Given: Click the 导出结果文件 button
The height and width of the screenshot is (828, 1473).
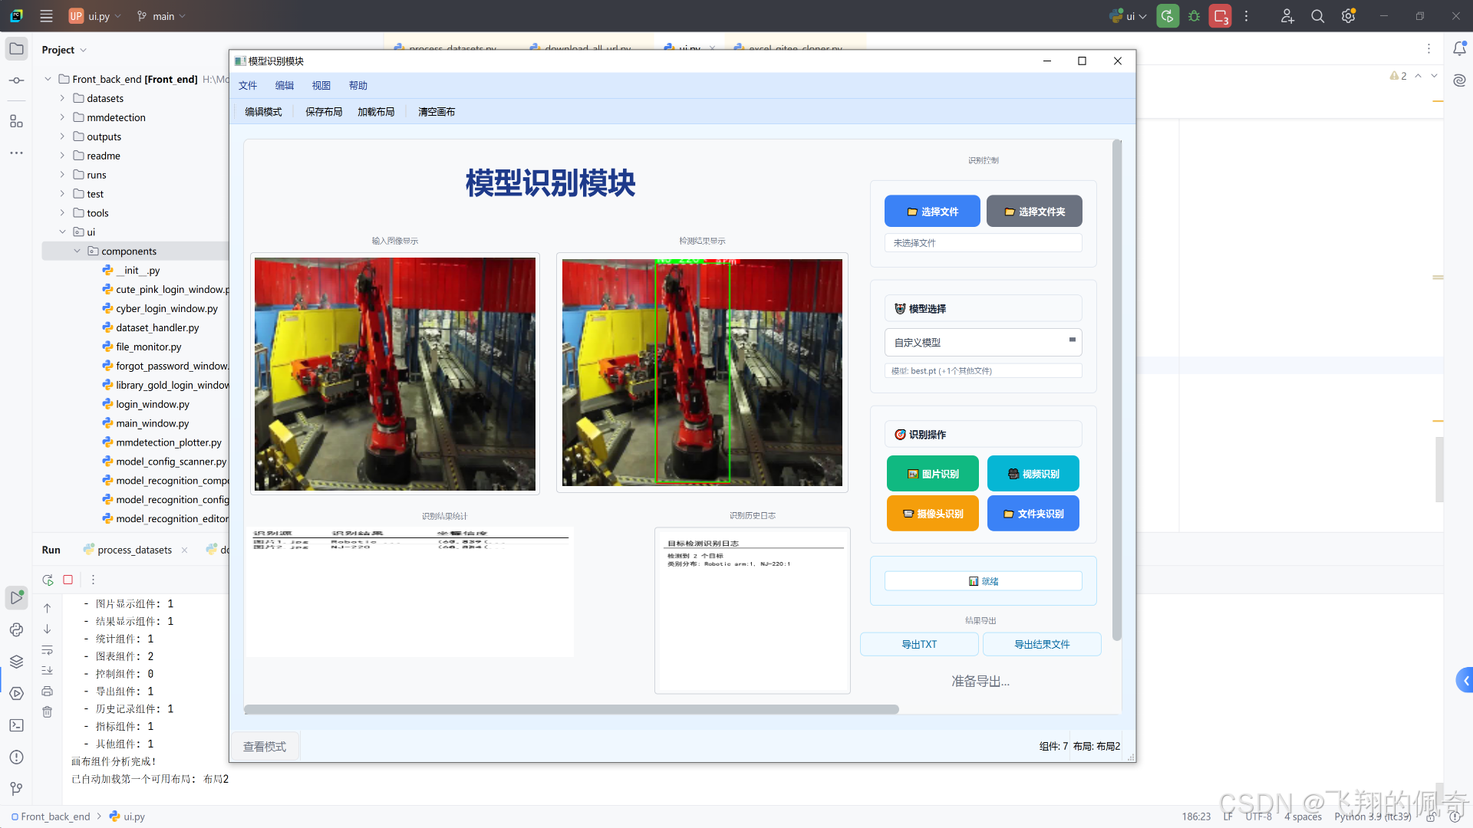Looking at the screenshot, I should (x=1042, y=645).
